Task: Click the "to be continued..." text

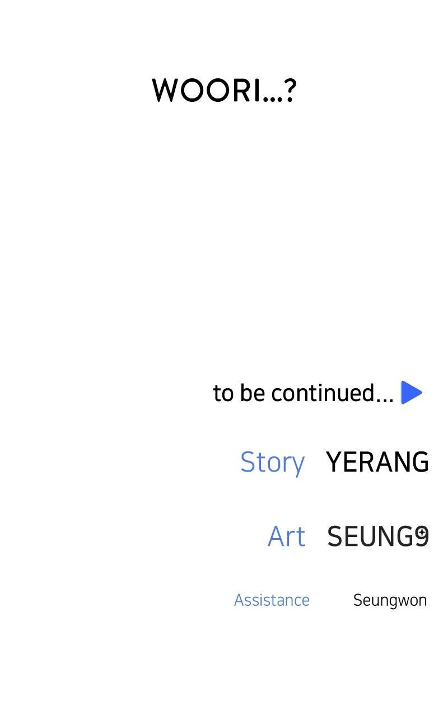Action: pos(303,393)
